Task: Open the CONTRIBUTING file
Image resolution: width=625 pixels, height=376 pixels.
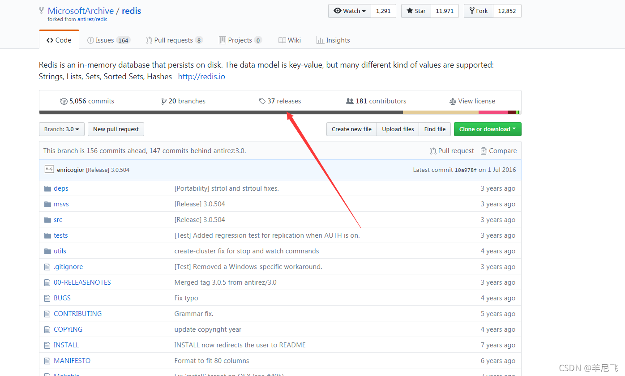Action: [x=78, y=314]
